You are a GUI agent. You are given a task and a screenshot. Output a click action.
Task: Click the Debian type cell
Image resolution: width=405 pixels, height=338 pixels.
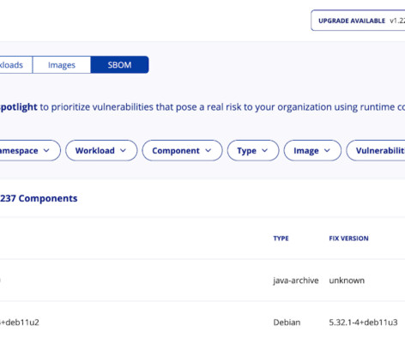point(287,323)
